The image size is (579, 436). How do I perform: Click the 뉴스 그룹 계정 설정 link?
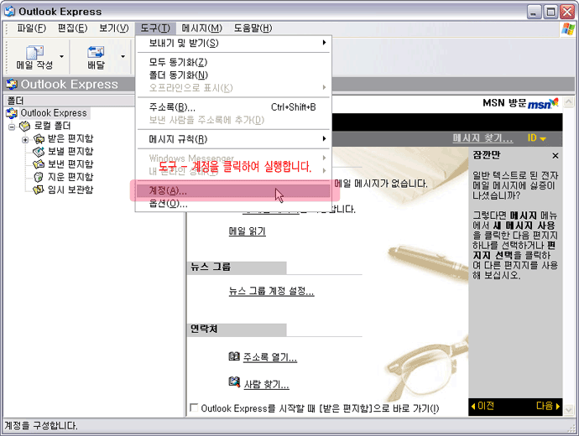[x=271, y=292]
